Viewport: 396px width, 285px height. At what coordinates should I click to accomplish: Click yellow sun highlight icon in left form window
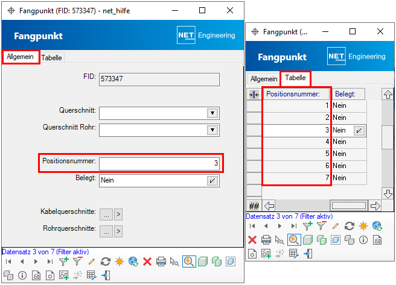pos(119,262)
